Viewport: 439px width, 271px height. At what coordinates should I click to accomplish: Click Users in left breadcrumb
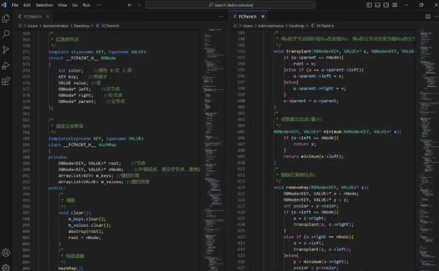[x=33, y=26]
